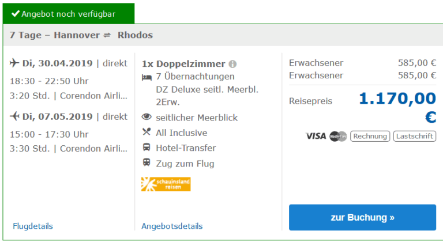Viewport: 443px width, 242px height.
Task: Click the Schauinsland Reisen logo
Action: tap(166, 184)
